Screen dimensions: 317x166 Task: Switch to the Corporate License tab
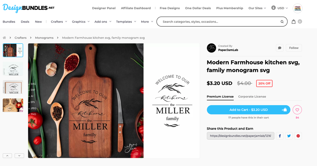(x=252, y=96)
